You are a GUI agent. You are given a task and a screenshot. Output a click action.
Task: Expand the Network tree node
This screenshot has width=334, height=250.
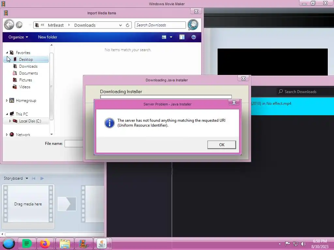point(7,134)
